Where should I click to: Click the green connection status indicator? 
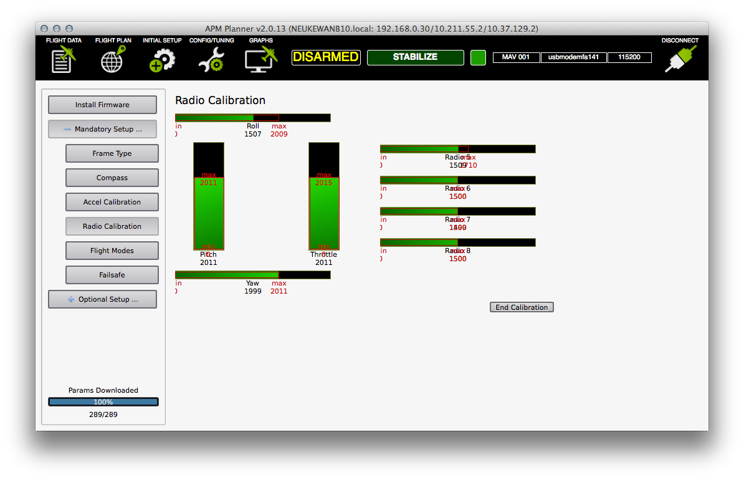pyautogui.click(x=478, y=57)
